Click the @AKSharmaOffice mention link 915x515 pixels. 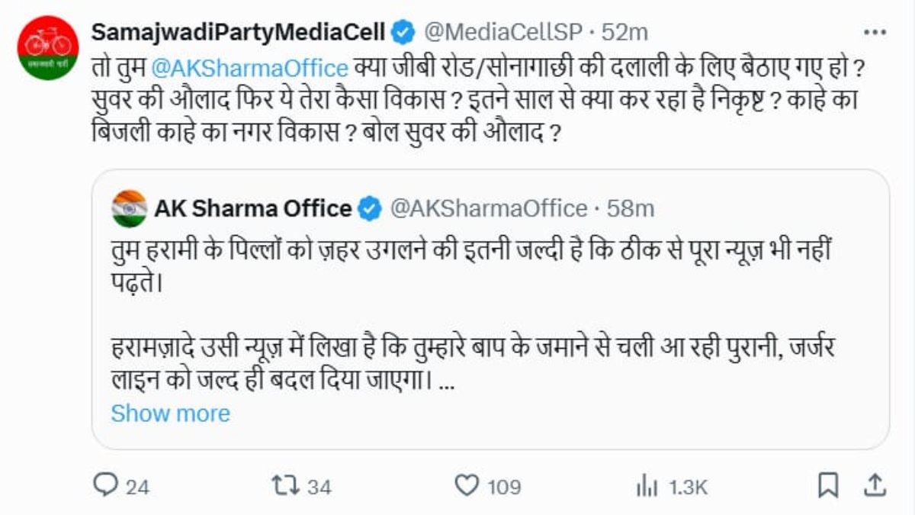click(x=249, y=67)
